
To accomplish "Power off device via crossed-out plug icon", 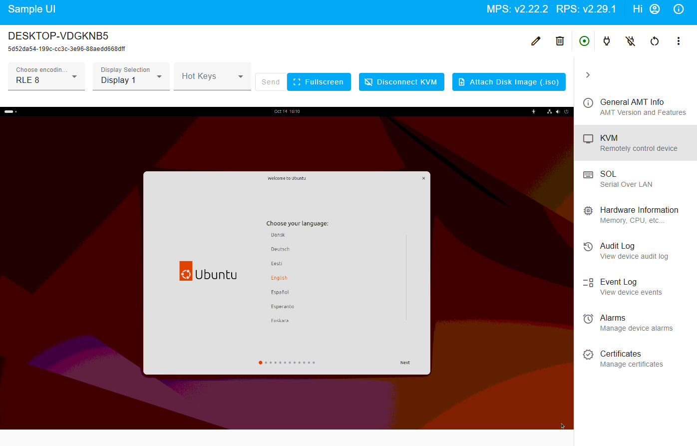I will (630, 41).
